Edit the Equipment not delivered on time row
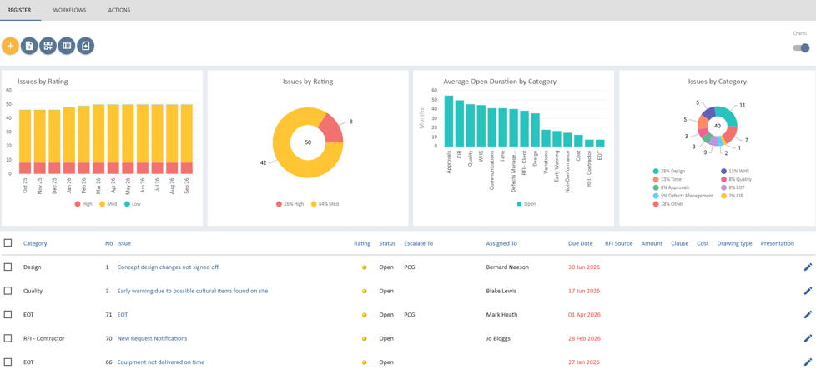 click(808, 362)
